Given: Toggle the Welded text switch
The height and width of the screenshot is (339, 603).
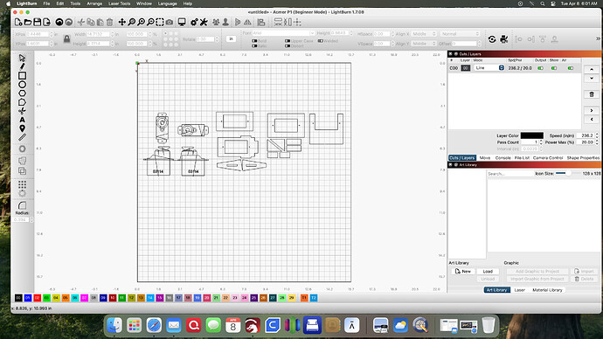Looking at the screenshot, I should click(x=320, y=41).
